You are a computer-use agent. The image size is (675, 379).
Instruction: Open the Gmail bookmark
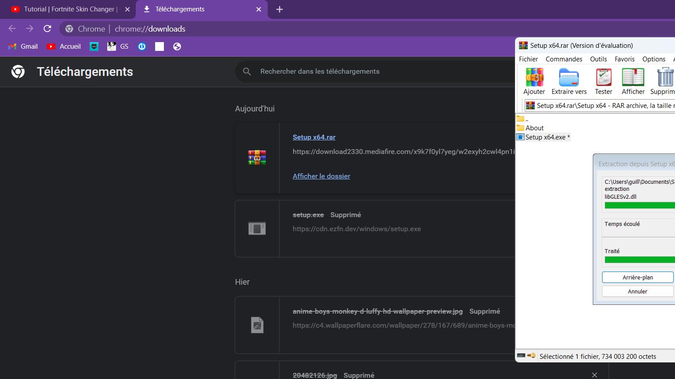click(x=23, y=46)
